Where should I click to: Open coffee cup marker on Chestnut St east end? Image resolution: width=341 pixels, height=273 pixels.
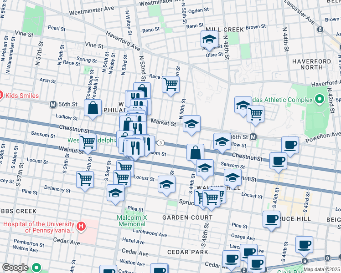pyautogui.click(x=279, y=162)
